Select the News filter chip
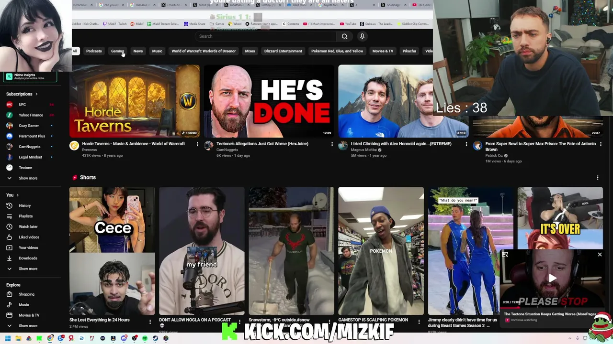 pos(138,51)
